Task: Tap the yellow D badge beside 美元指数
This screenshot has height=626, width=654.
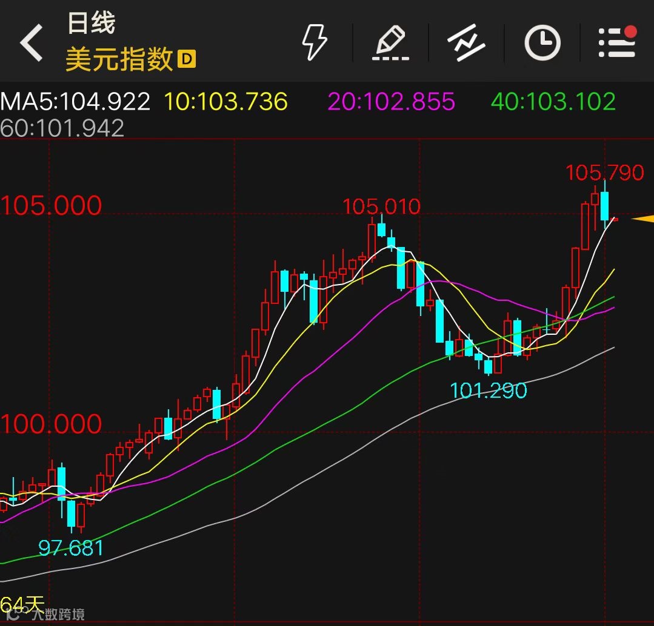Action: point(187,59)
